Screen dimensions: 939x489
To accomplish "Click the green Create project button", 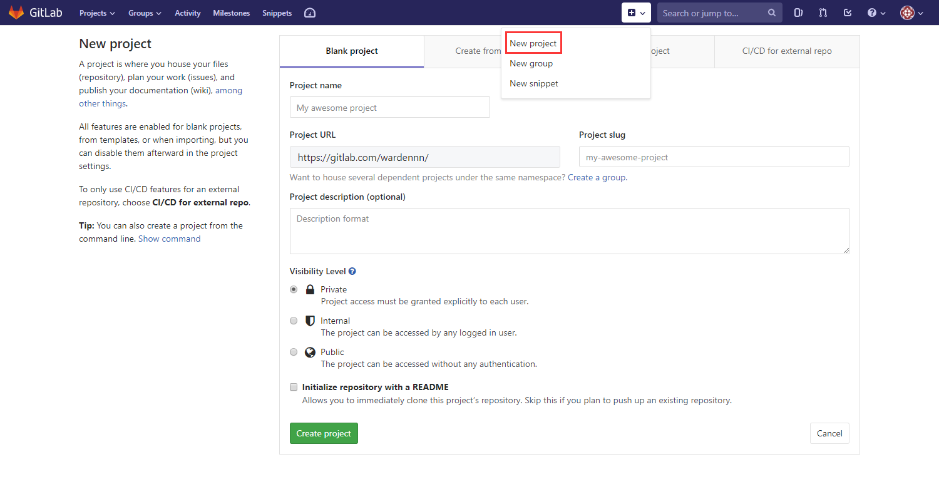I will click(324, 433).
